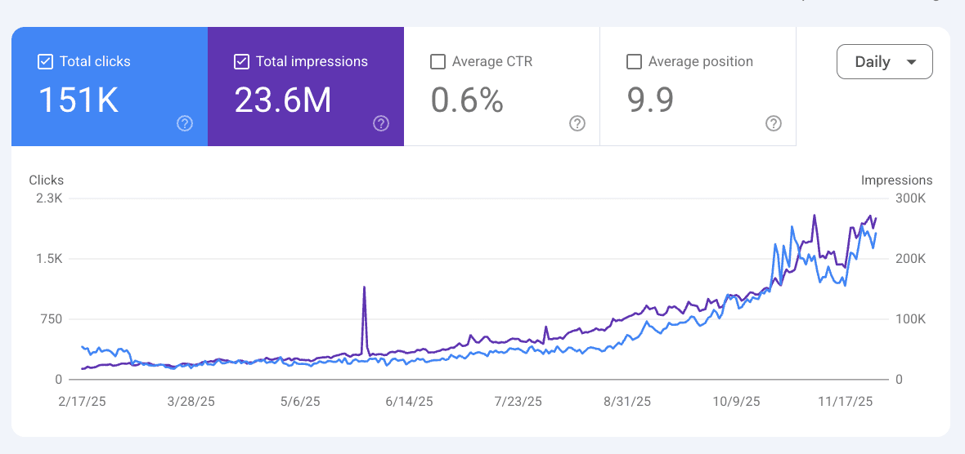Click the 100K impressions axis value
The height and width of the screenshot is (454, 965).
click(x=911, y=318)
